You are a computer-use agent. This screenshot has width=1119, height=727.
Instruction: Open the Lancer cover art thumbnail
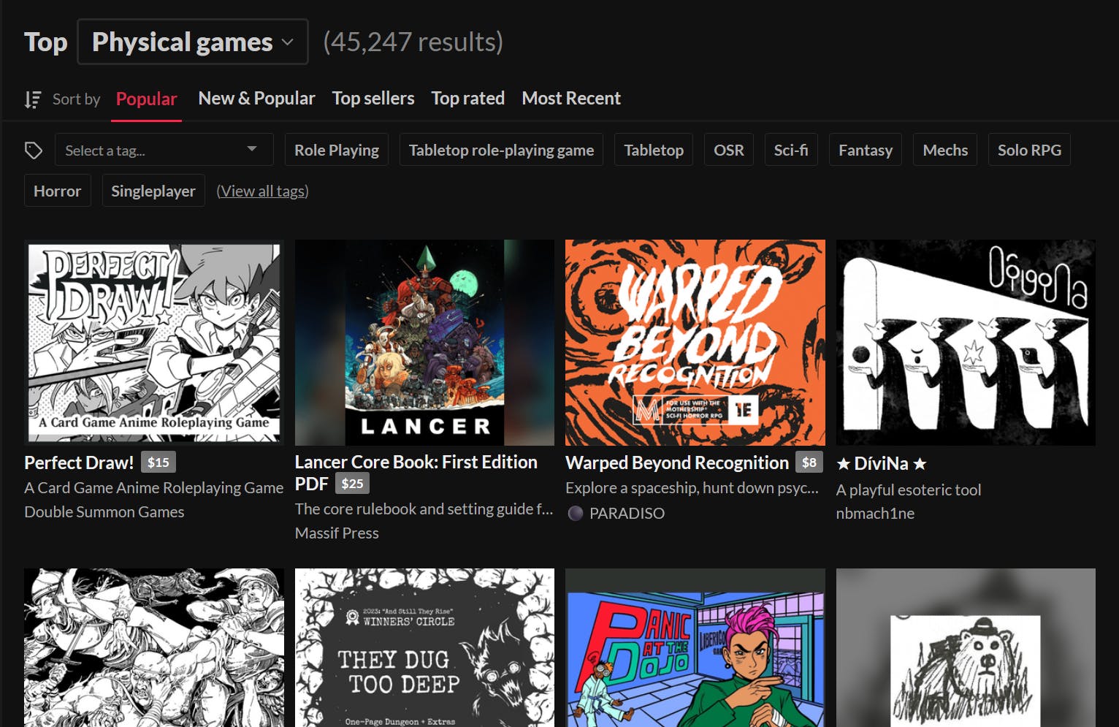tap(424, 343)
